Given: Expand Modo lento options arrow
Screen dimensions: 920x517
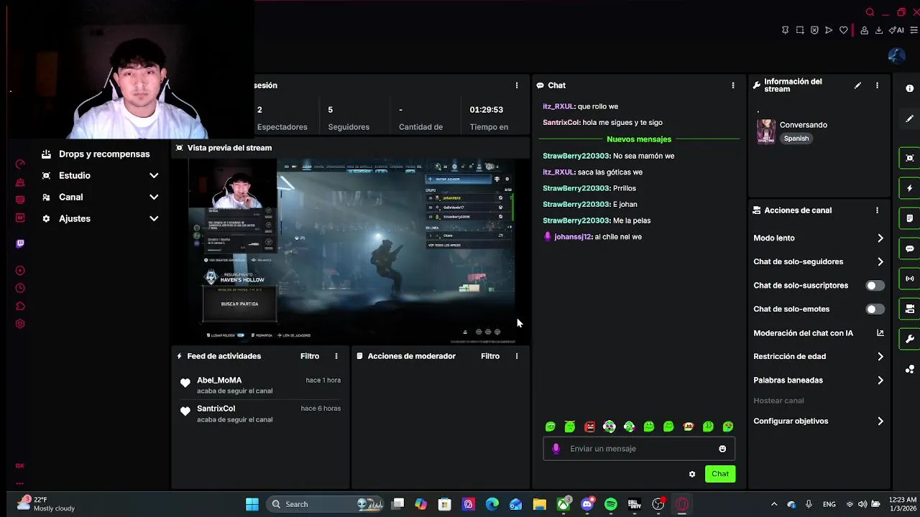Looking at the screenshot, I should tap(880, 238).
